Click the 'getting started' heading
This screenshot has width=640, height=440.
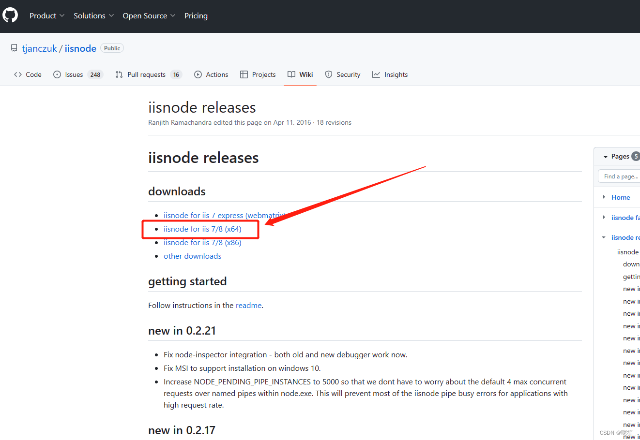(187, 281)
